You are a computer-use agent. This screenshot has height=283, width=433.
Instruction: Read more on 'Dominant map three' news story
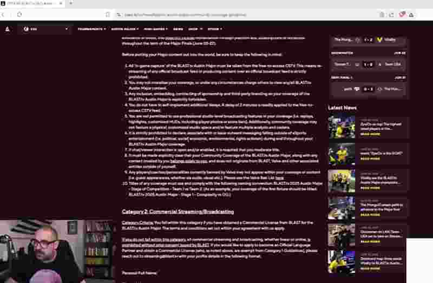point(370,268)
